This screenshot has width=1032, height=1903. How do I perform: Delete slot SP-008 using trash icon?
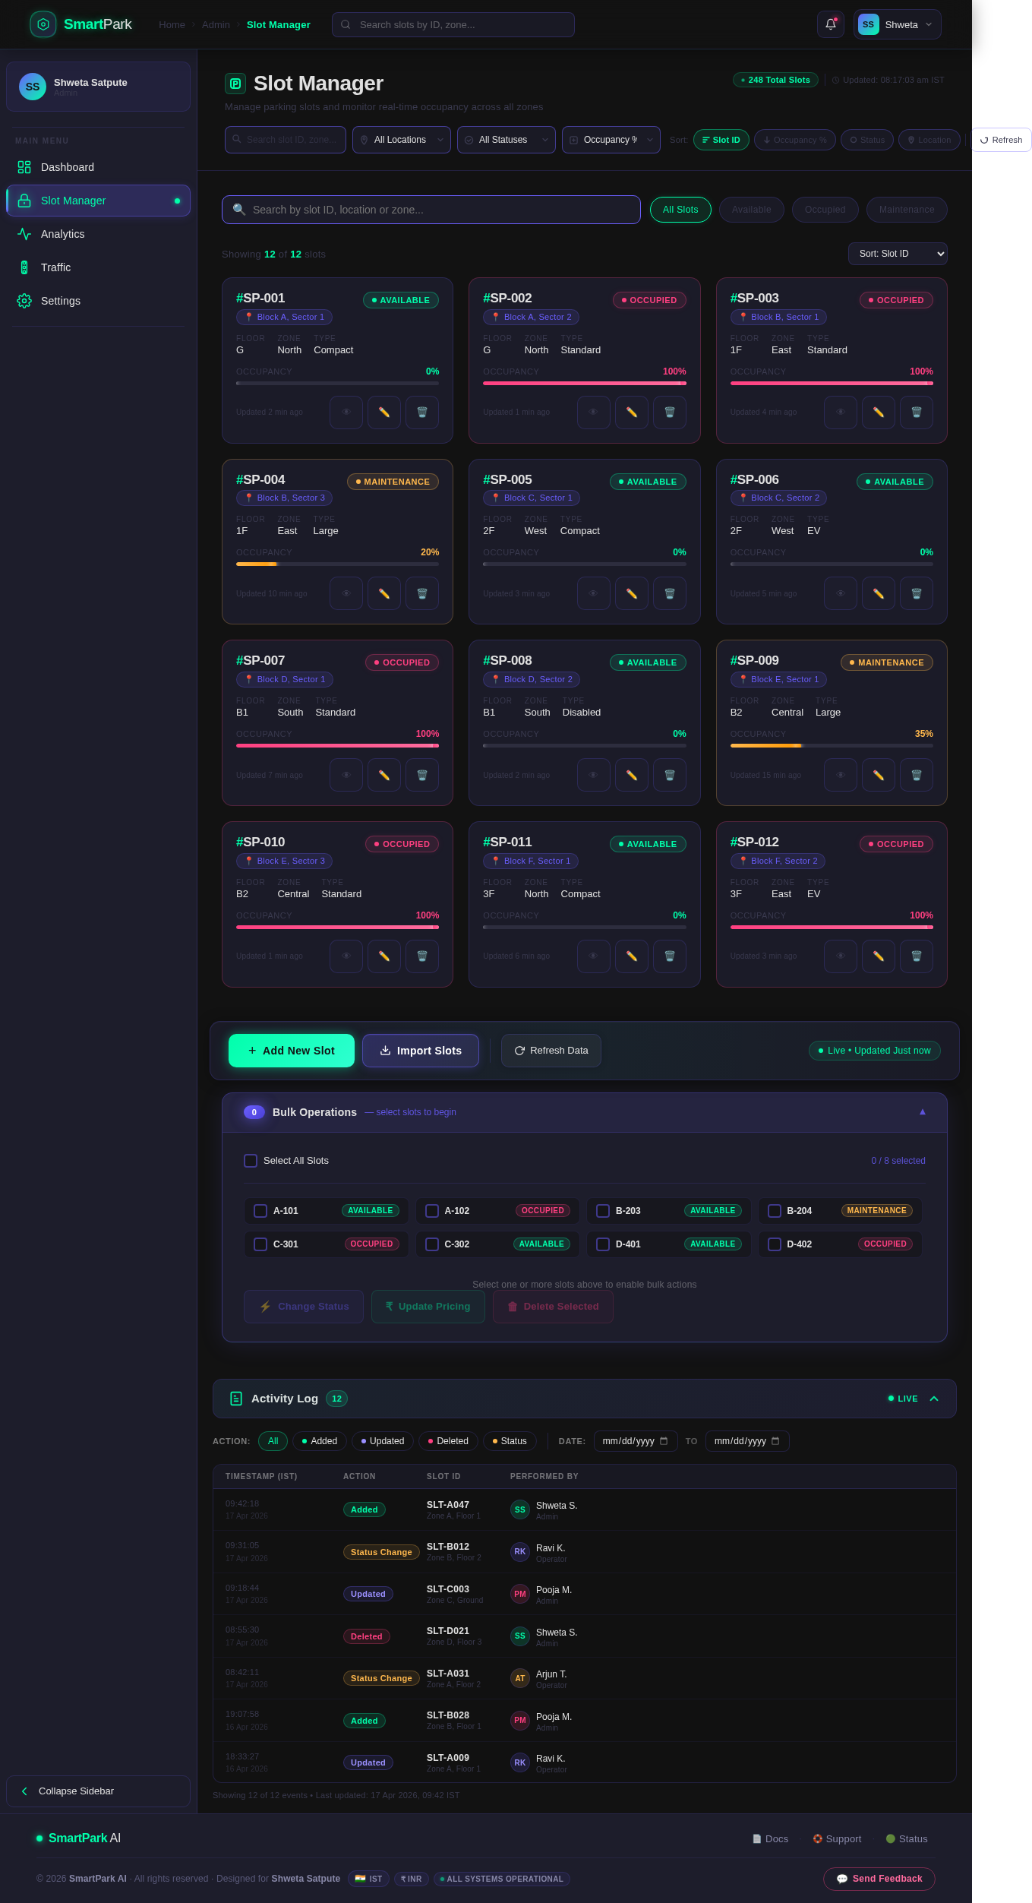click(670, 775)
